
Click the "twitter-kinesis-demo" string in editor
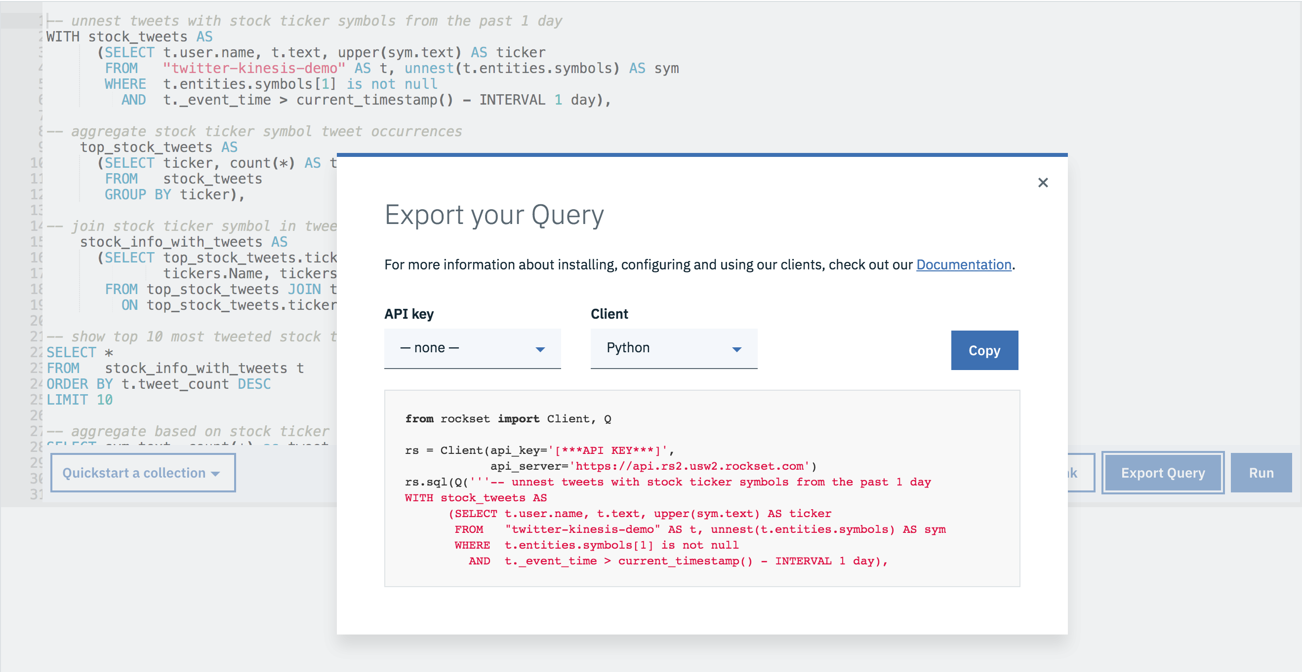[x=254, y=69]
